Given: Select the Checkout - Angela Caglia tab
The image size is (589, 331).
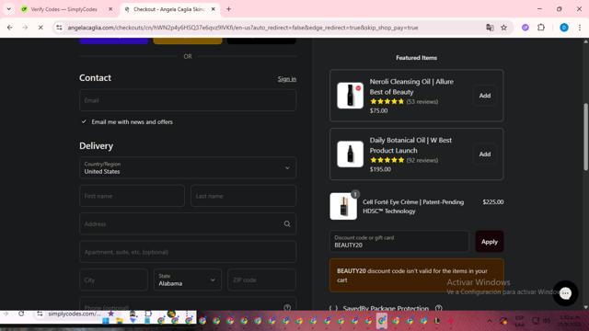Looking at the screenshot, I should coord(169,9).
